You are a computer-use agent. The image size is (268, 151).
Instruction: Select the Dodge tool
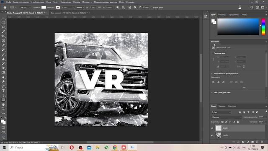pyautogui.click(x=3, y=81)
